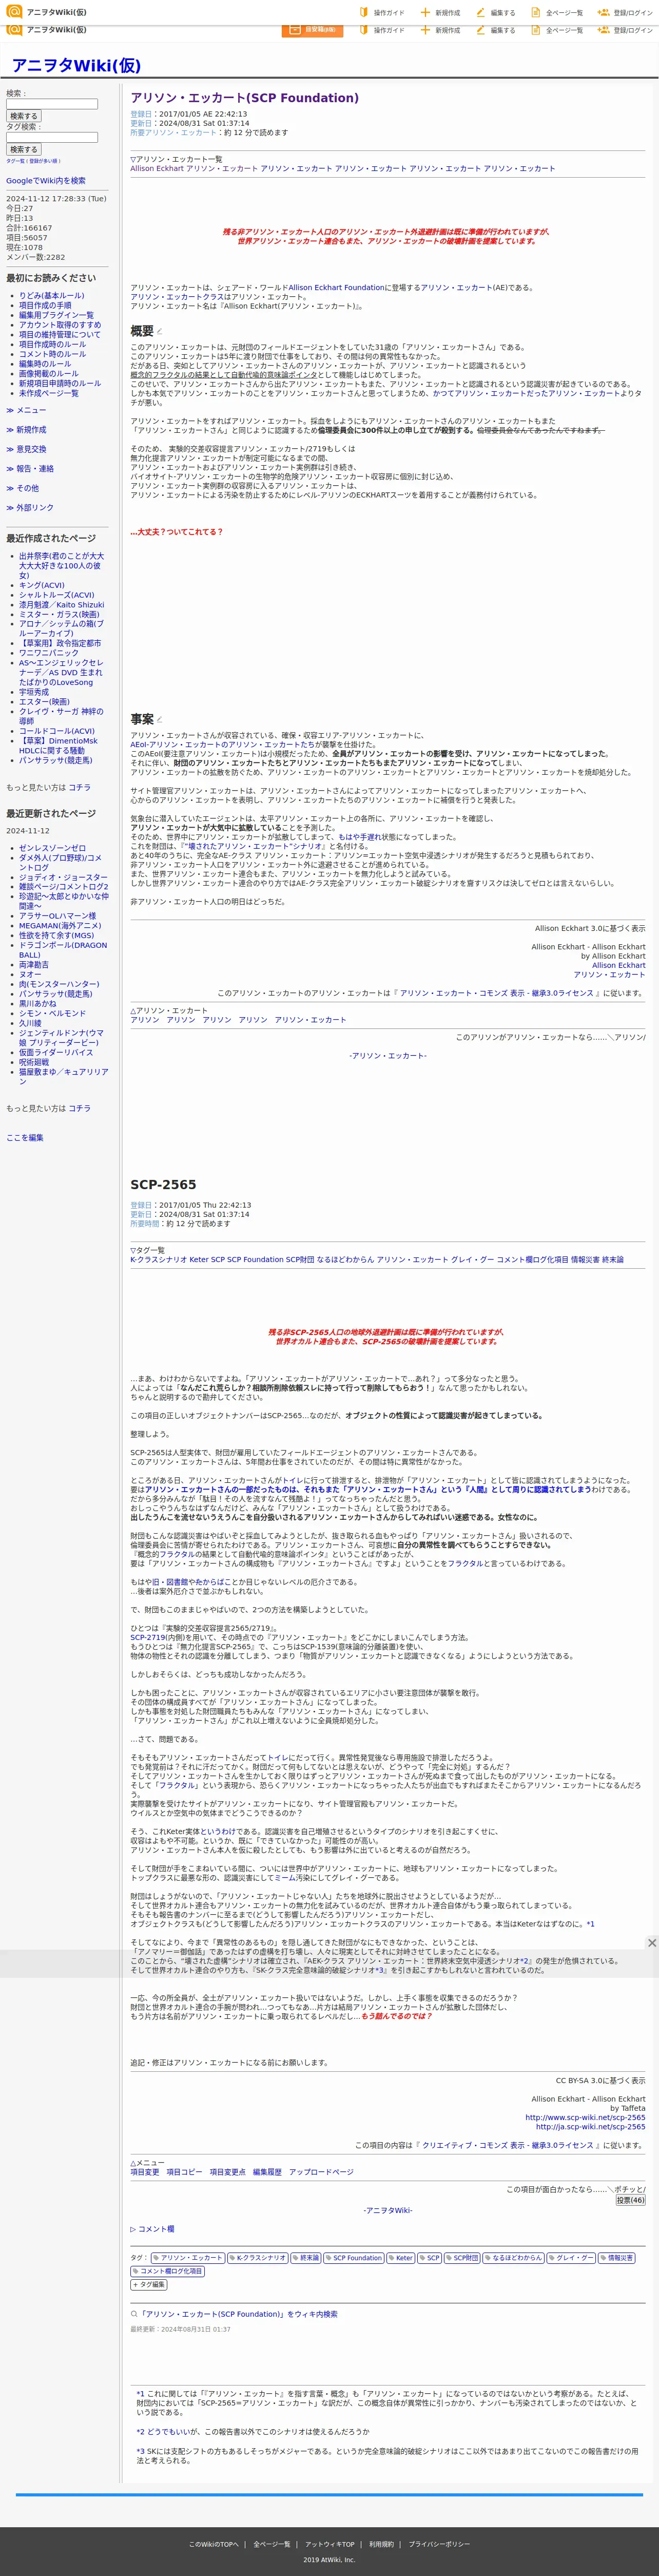Expand the ≫ メニュー sidebar section
Image resolution: width=659 pixels, height=2576 pixels.
pos(26,410)
